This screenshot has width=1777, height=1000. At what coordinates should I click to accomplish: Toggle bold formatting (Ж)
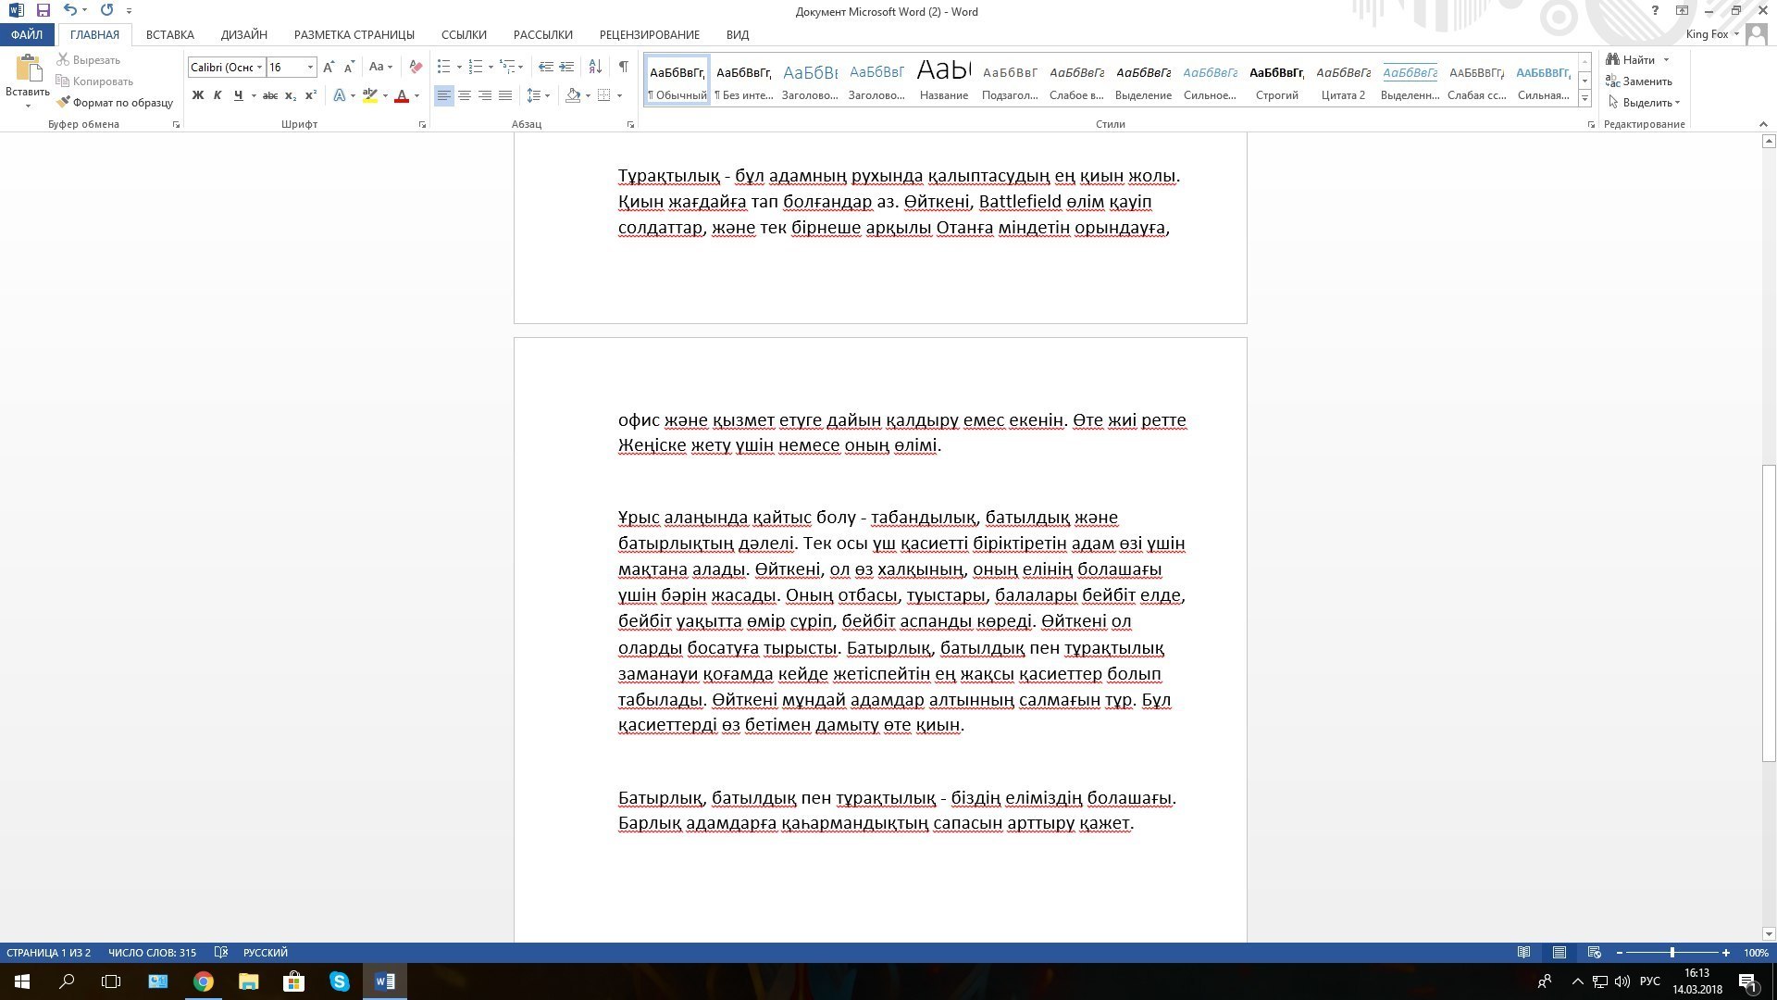pos(197,95)
